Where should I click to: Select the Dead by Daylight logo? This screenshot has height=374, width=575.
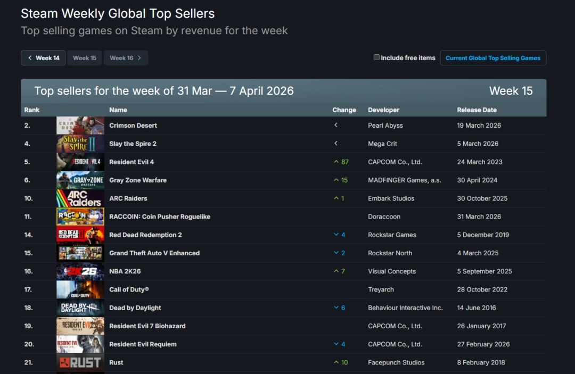click(80, 308)
